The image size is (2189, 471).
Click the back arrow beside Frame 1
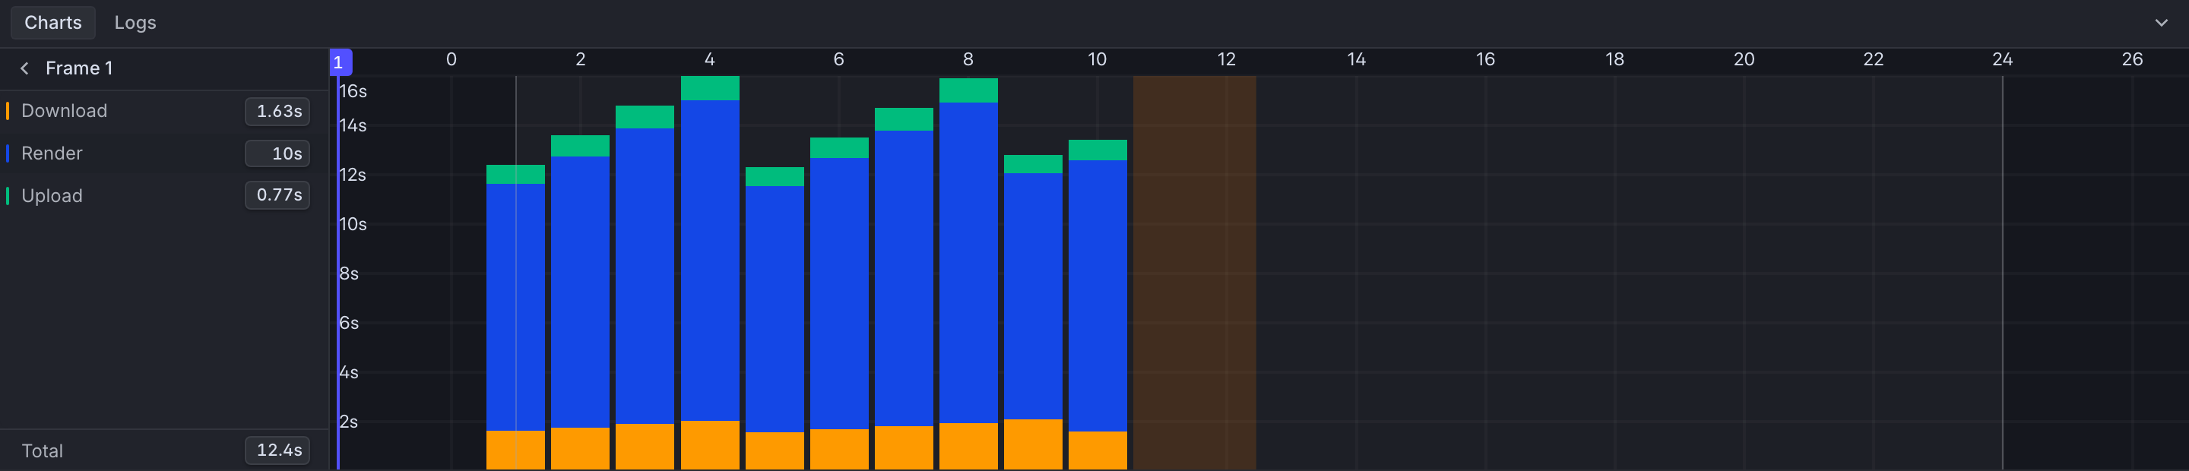(24, 68)
